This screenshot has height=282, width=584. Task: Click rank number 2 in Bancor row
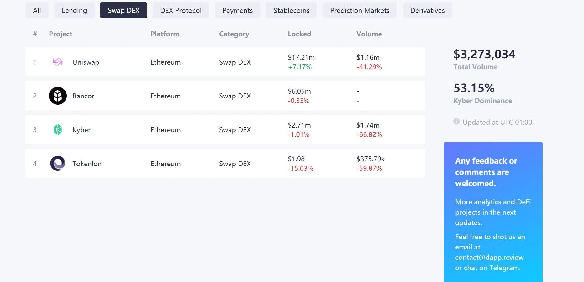click(x=35, y=96)
